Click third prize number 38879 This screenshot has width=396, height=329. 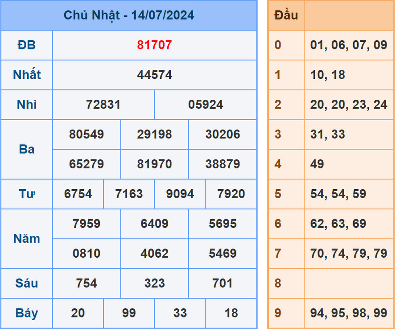tap(223, 164)
